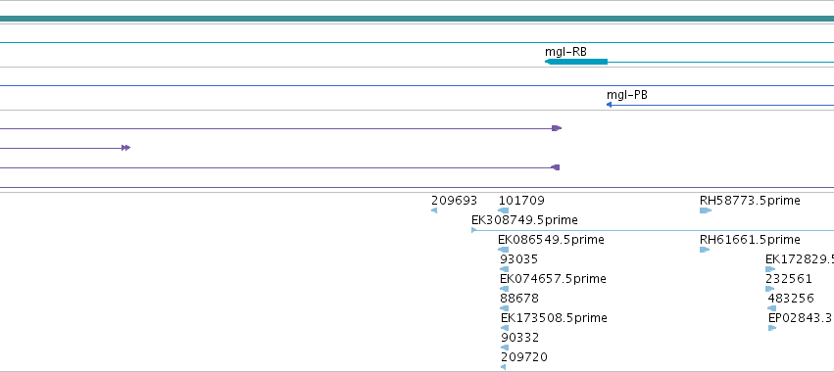Click the 88678 EST arrow glyph
Image resolution: width=834 pixels, height=372 pixels.
pos(505,308)
